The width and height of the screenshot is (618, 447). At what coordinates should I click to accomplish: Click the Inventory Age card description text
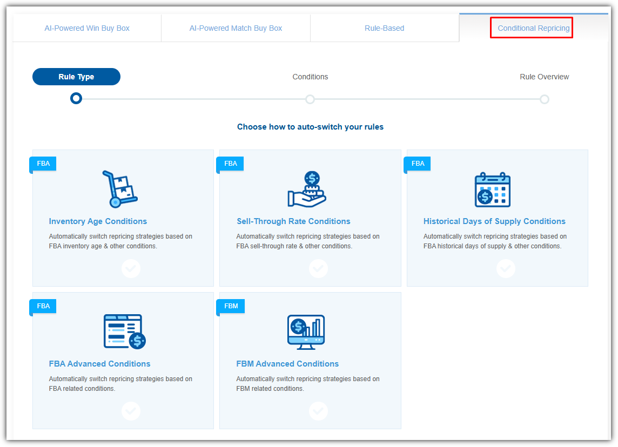click(120, 241)
